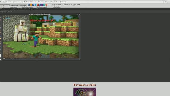Open the Language menu
Image resolution: width=170 pixels, height=96 pixels.
[x=32, y=9]
